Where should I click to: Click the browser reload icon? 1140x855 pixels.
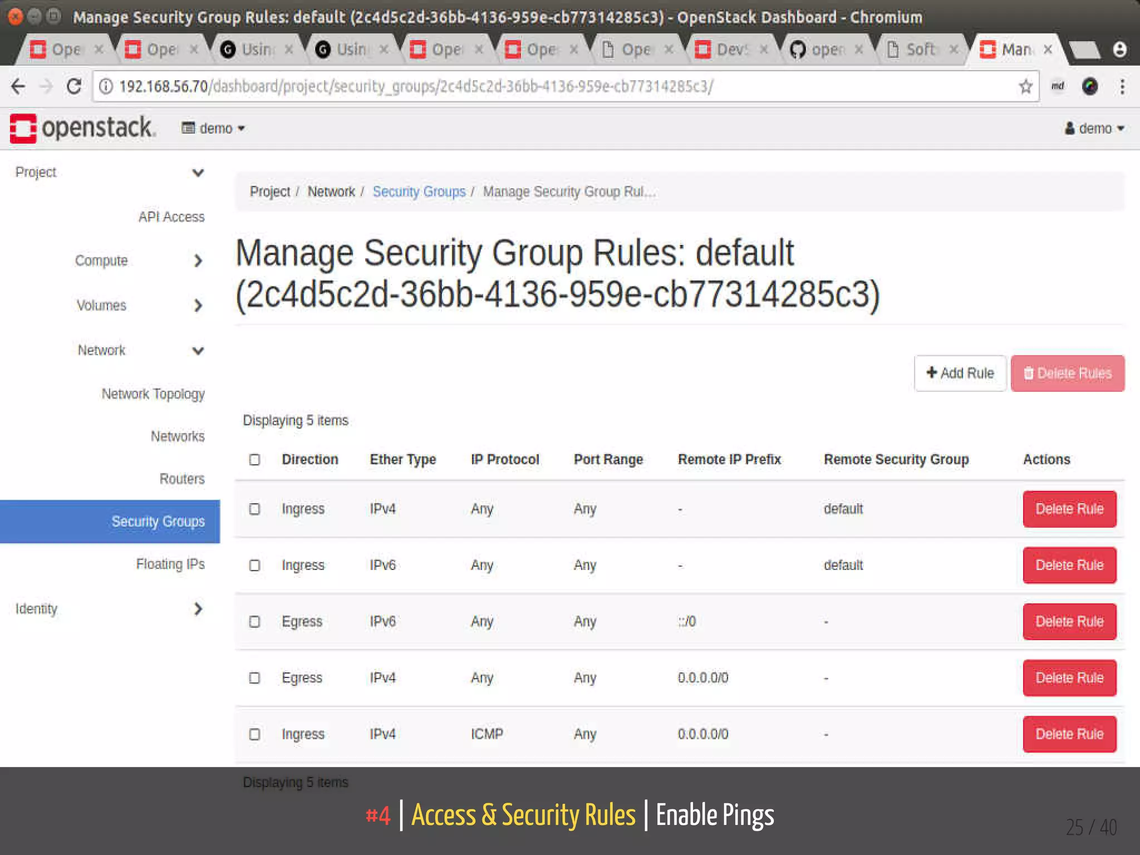pyautogui.click(x=73, y=86)
